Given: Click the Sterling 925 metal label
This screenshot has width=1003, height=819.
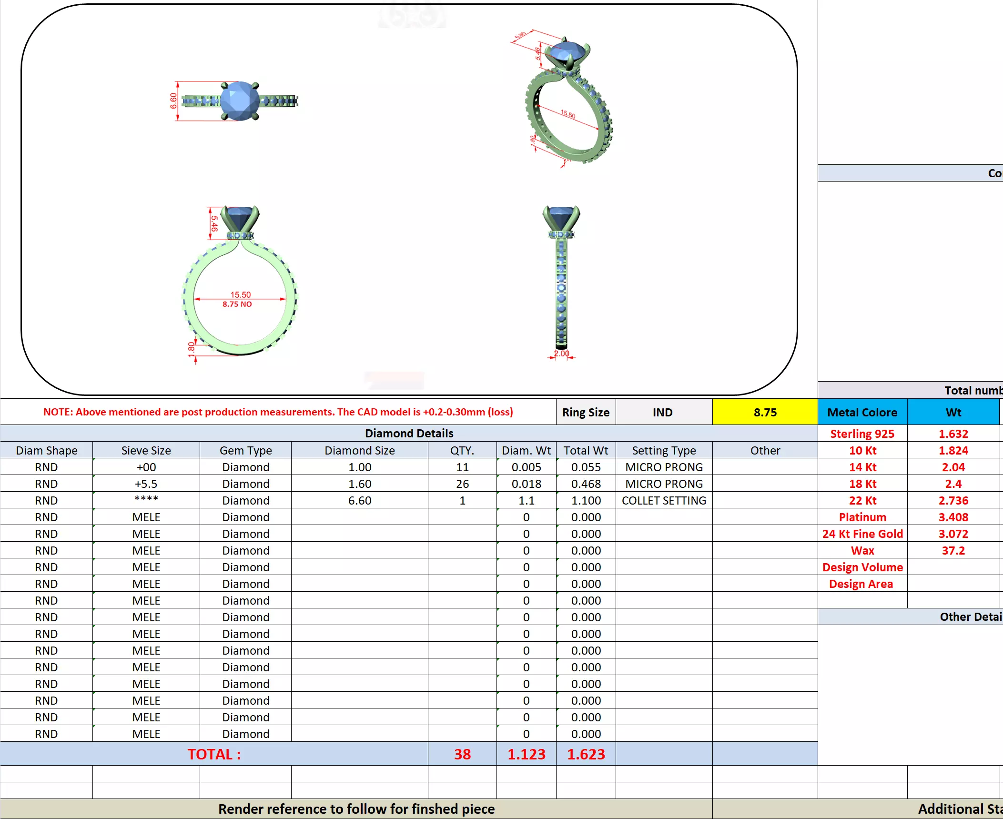Looking at the screenshot, I should coord(862,434).
